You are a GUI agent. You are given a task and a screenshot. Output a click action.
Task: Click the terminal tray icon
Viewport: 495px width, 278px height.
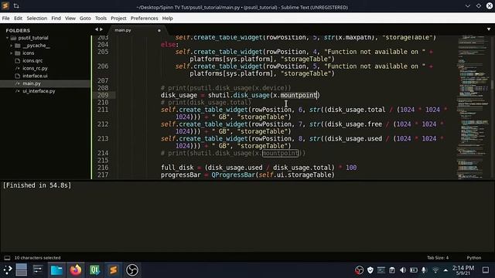pos(381,270)
